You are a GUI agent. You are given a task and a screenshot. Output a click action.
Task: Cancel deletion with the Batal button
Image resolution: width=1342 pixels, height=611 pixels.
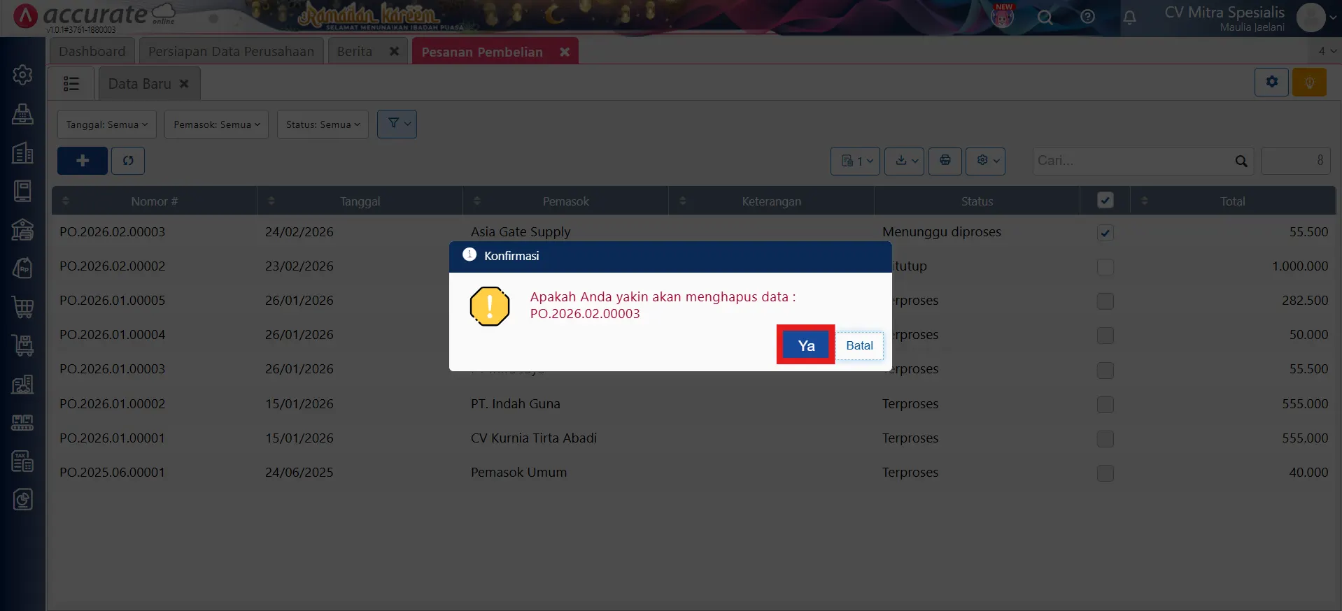point(859,345)
